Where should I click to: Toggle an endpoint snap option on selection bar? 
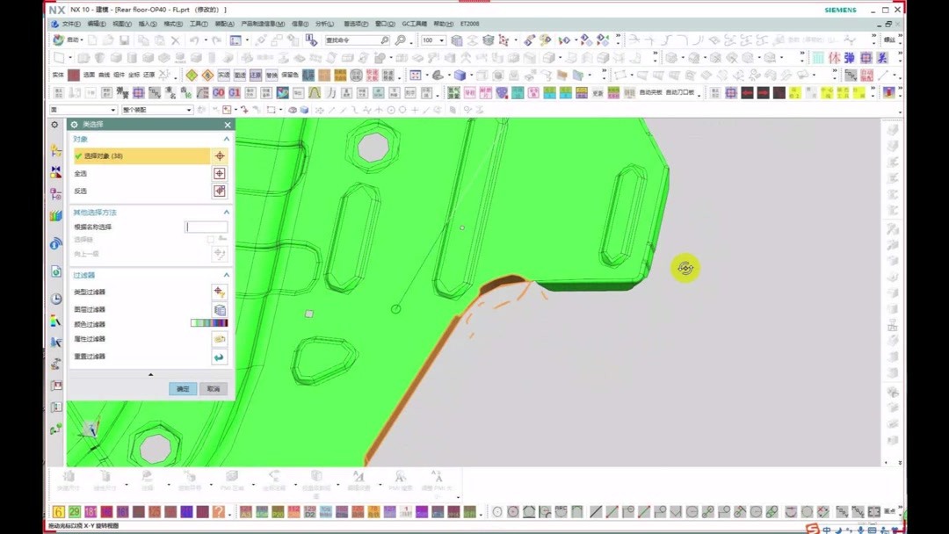332,110
